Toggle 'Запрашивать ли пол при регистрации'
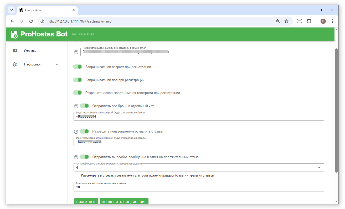This screenshot has width=345, height=209. tap(78, 80)
